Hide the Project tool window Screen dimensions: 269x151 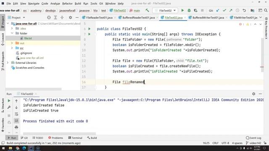pos(77,18)
